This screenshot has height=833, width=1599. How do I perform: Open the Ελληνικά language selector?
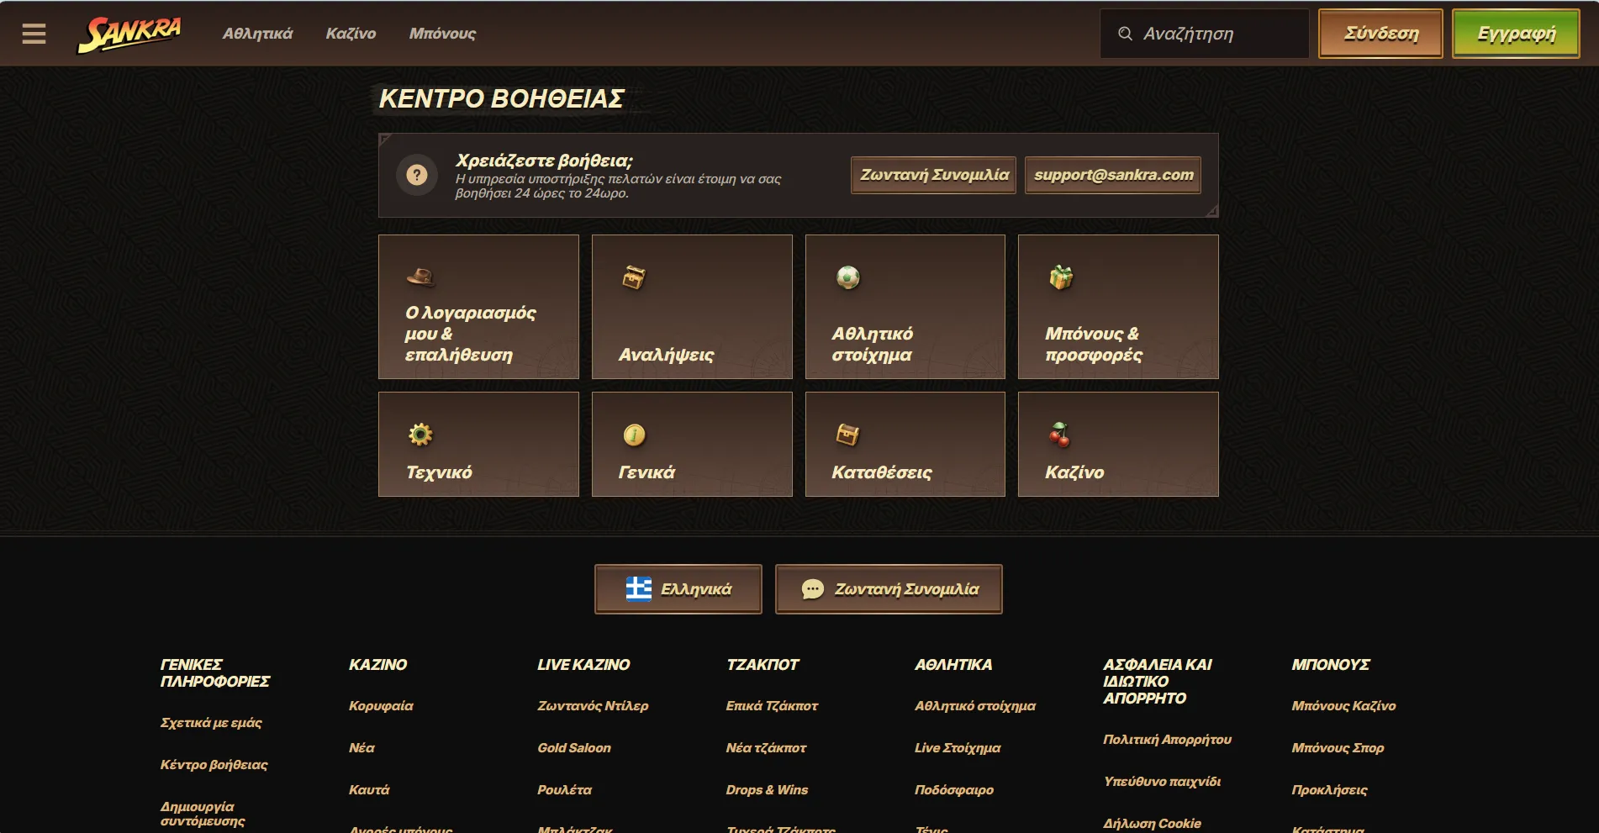[678, 589]
